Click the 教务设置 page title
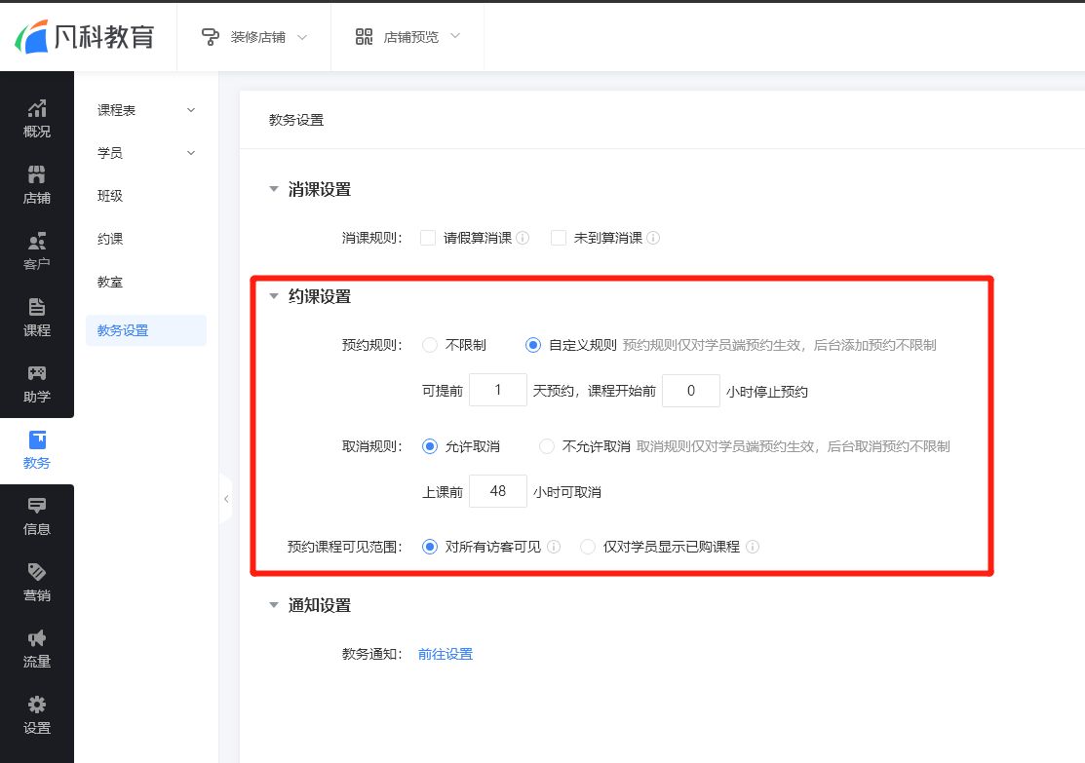Viewport: 1085px width, 763px height. (x=296, y=120)
